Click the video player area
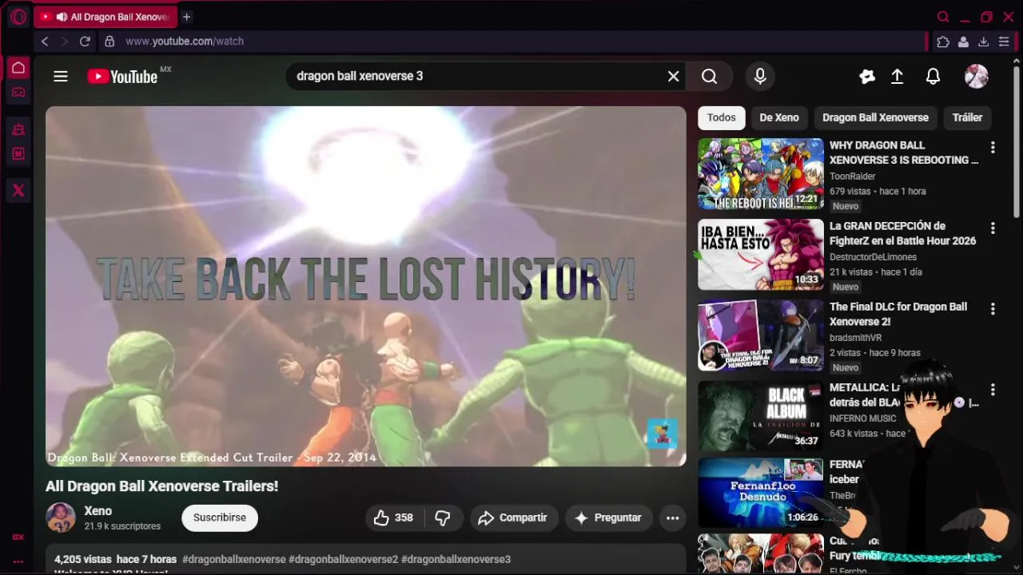 pos(366,286)
